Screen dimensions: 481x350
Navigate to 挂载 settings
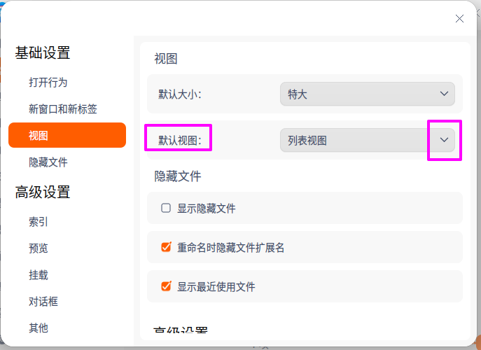tap(39, 274)
